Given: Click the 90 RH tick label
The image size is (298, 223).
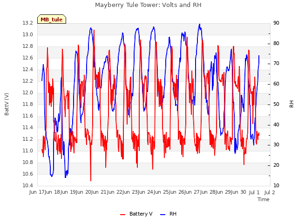Looking at the screenshot, I should click(x=276, y=23).
